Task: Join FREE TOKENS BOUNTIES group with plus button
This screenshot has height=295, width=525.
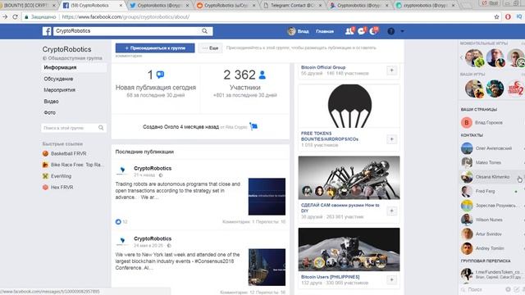Action: point(391,139)
